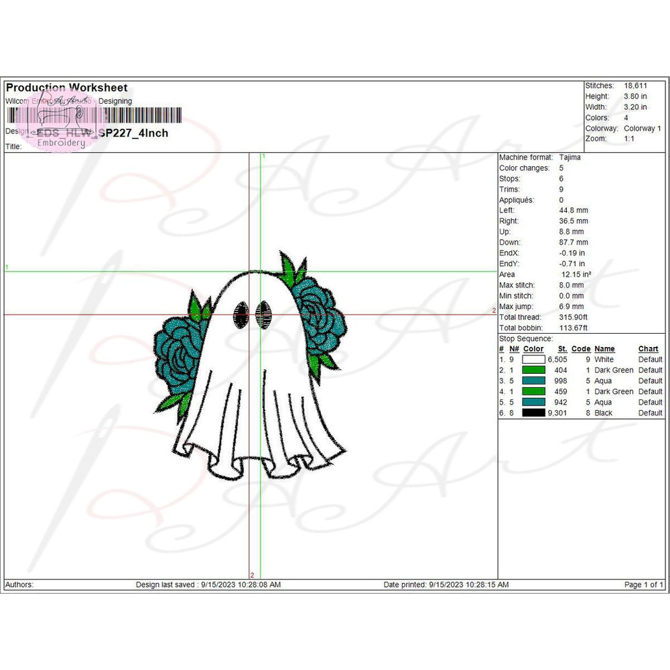Select the aqua rose left of the ghost
Screen dimensions: 670x670
pos(178,354)
